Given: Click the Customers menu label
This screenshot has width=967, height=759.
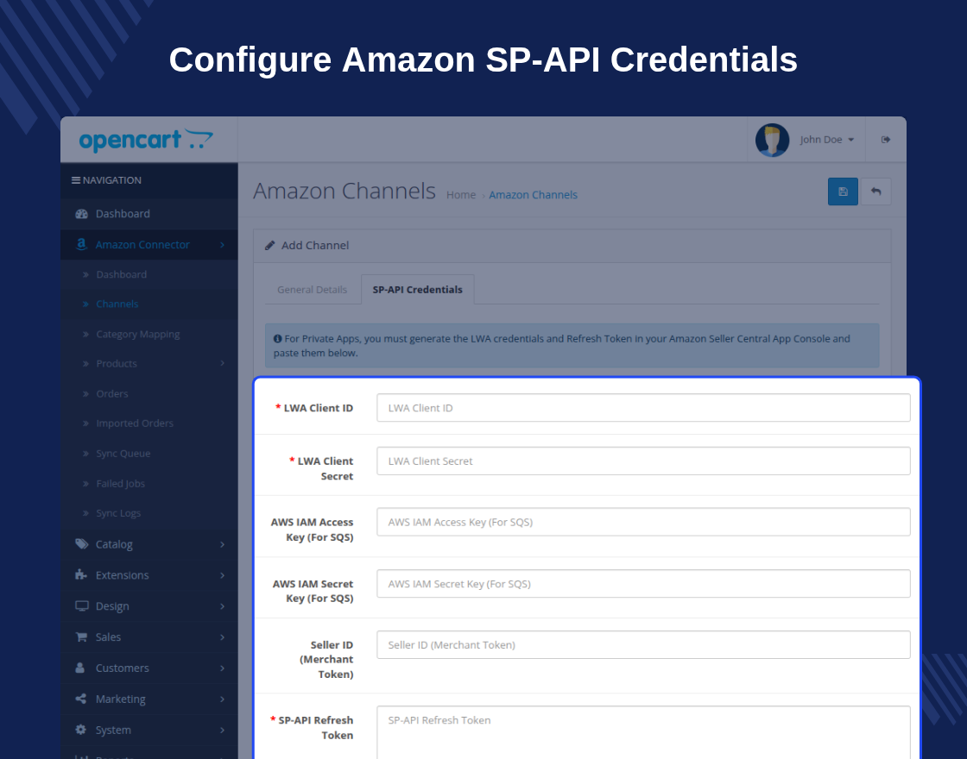Looking at the screenshot, I should (122, 668).
